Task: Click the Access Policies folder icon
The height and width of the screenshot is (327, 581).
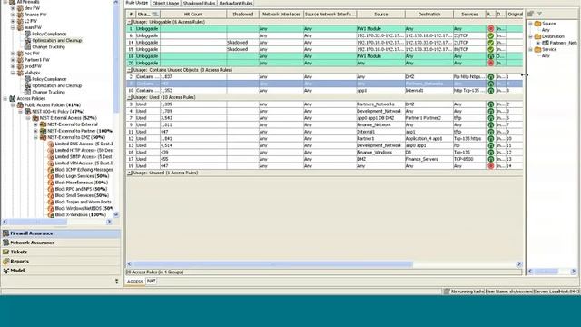Action: coord(12,99)
